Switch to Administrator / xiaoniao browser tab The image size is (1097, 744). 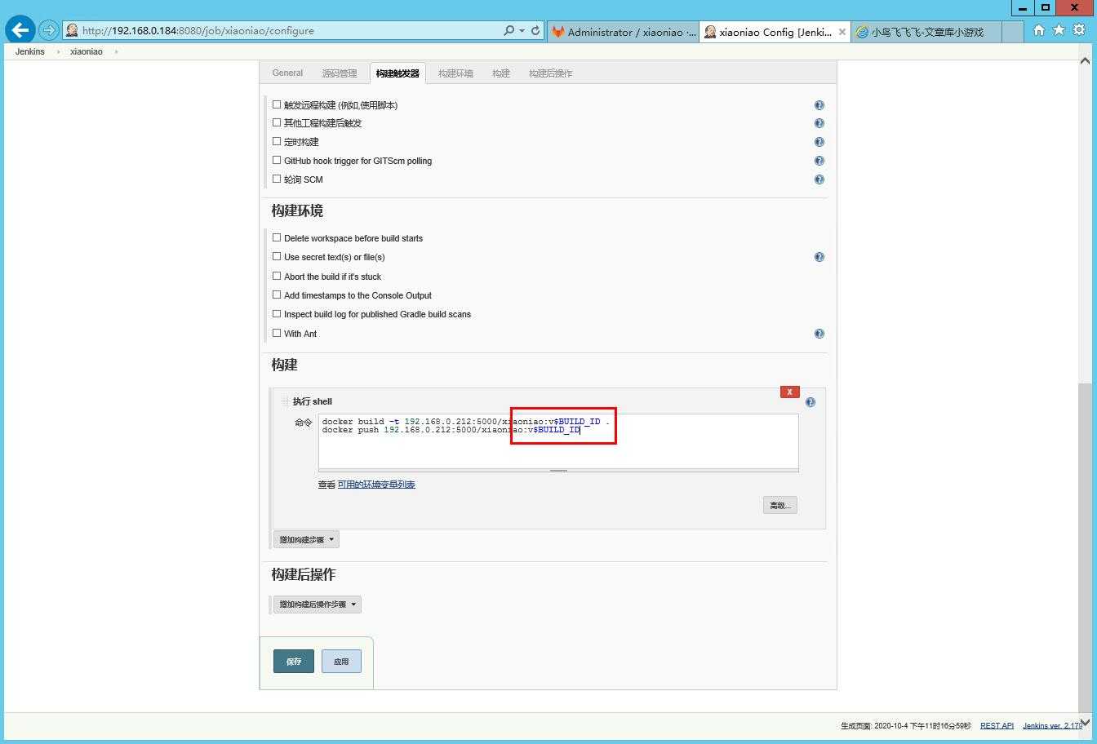623,32
